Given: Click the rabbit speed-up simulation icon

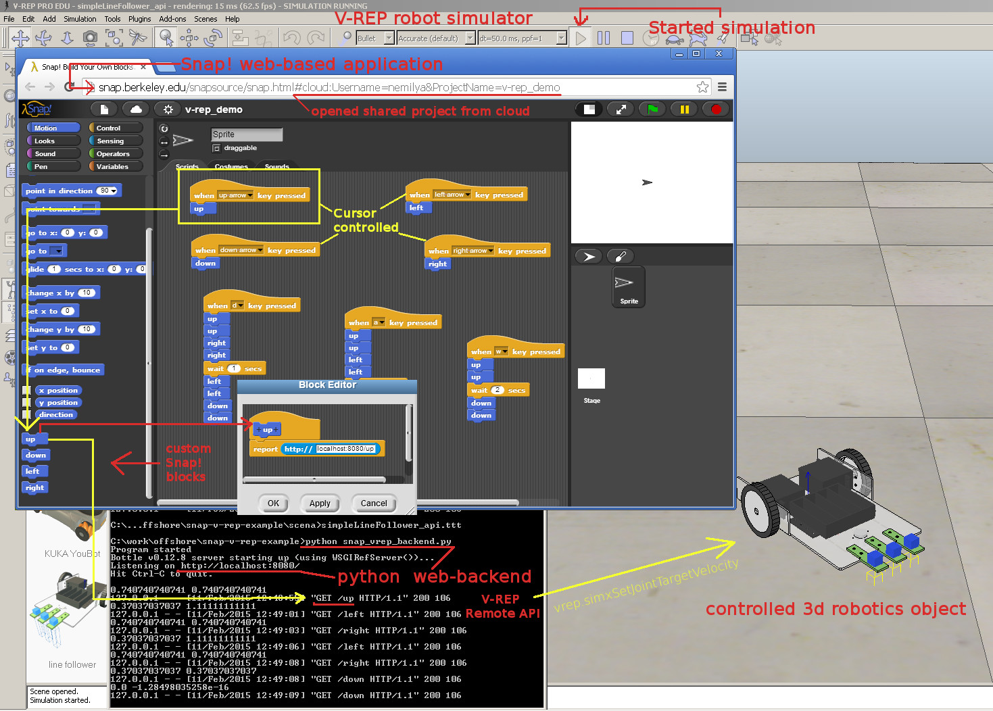Looking at the screenshot, I should coord(698,39).
